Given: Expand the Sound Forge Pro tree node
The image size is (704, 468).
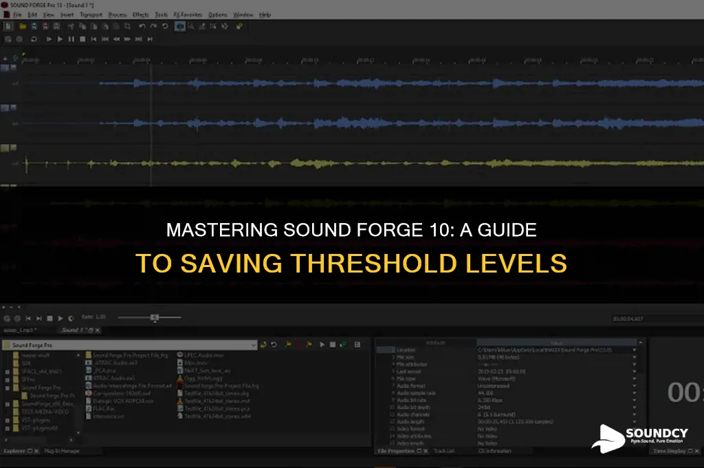Looking at the screenshot, I should [x=7, y=387].
